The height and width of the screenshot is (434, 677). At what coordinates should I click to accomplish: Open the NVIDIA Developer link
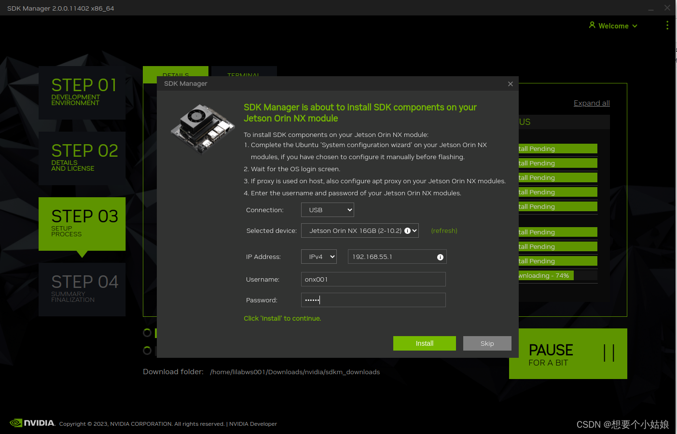point(253,424)
